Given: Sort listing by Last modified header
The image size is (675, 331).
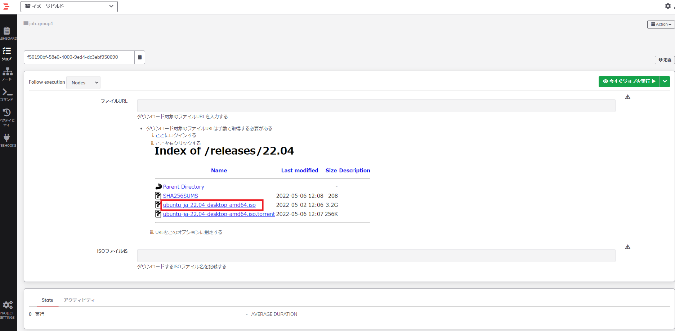Looking at the screenshot, I should 300,171.
